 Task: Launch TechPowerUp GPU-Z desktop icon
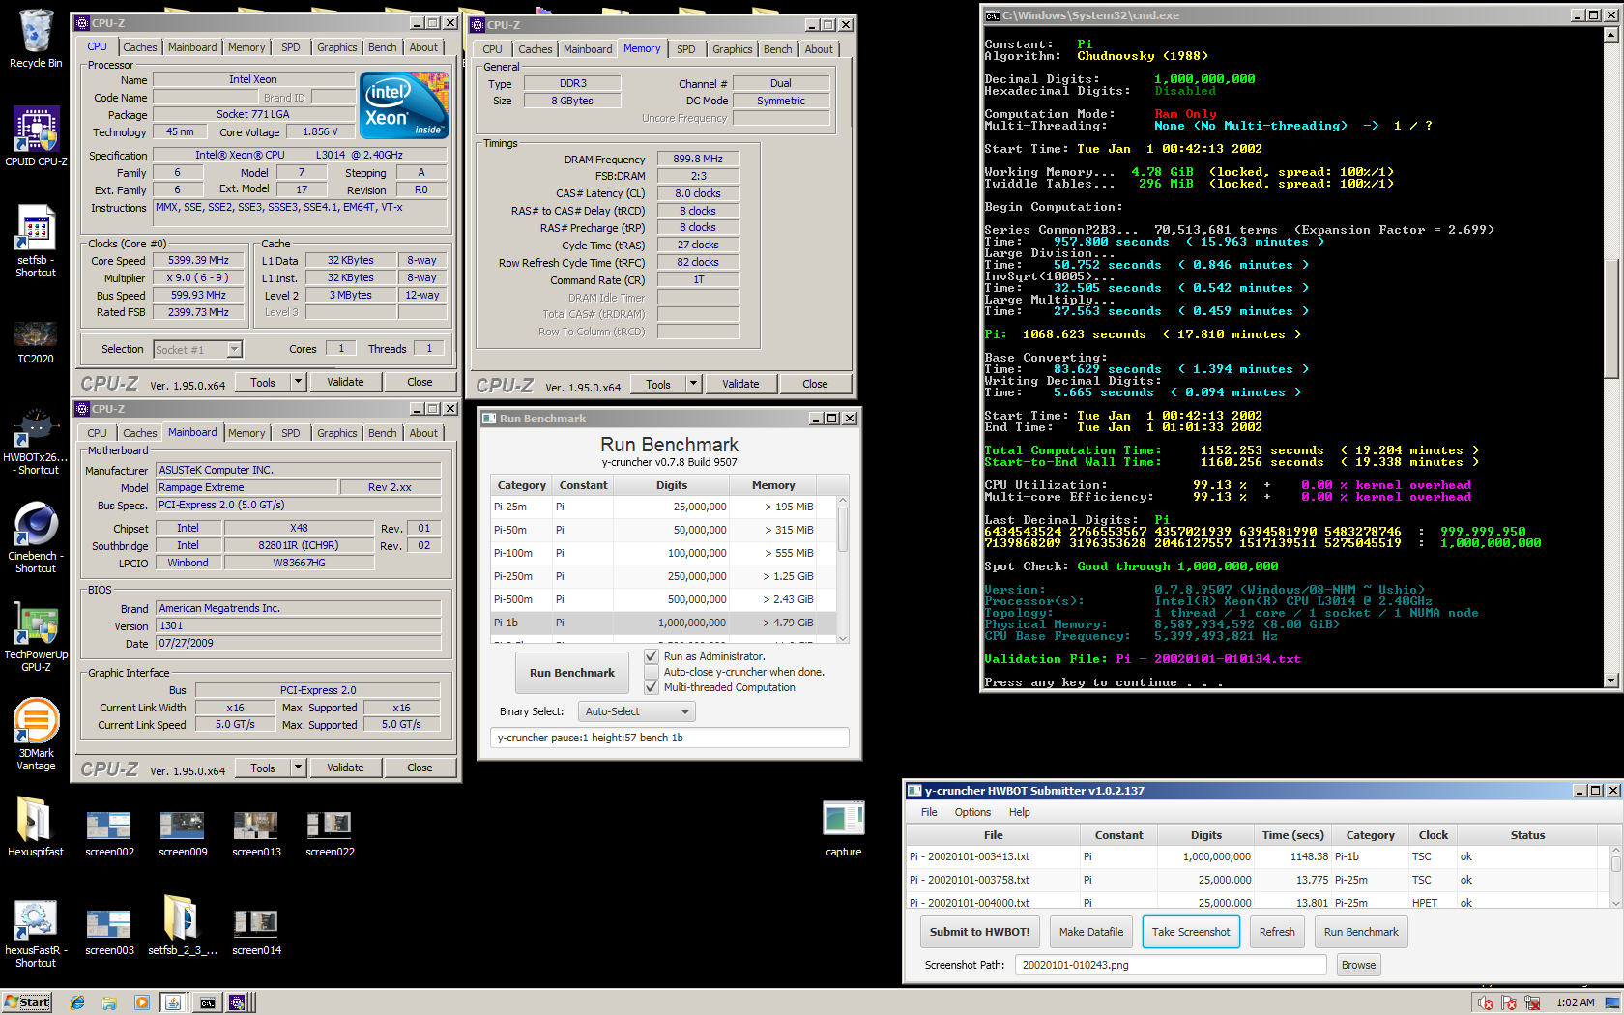point(36,636)
